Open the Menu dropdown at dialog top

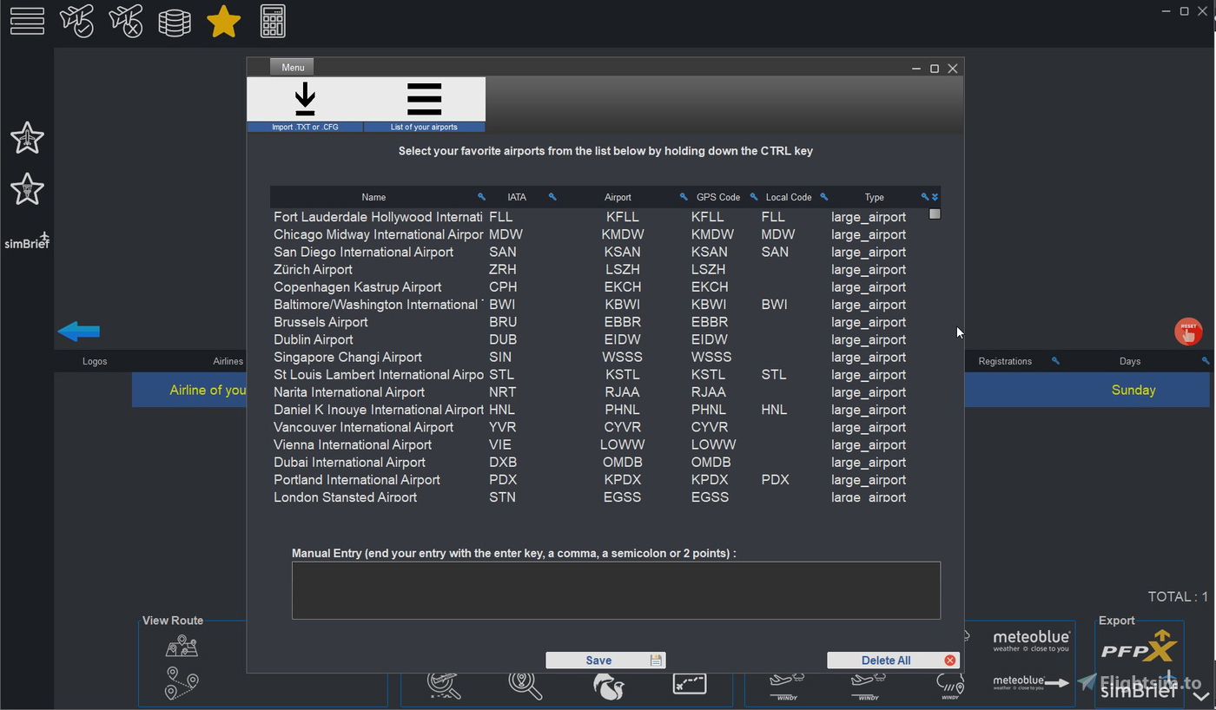[x=292, y=67]
